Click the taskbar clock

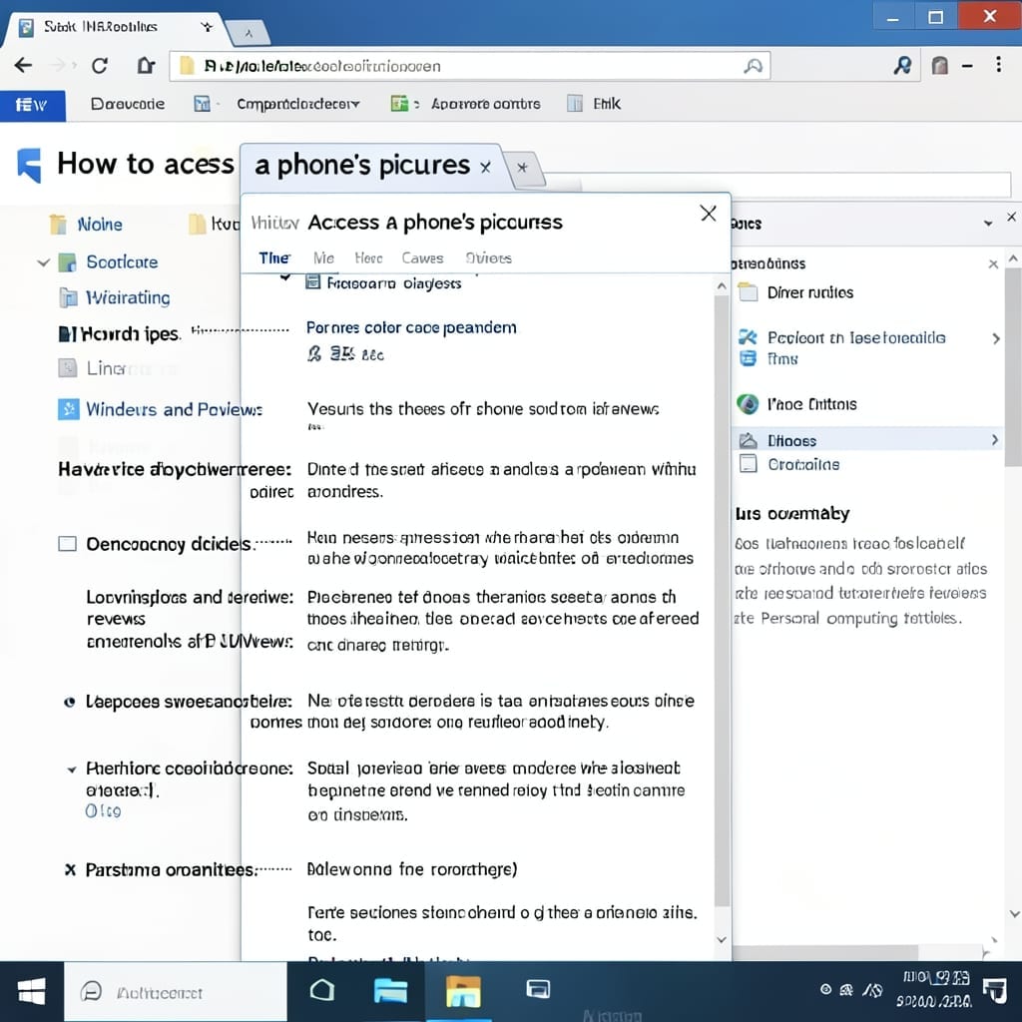coord(934,989)
